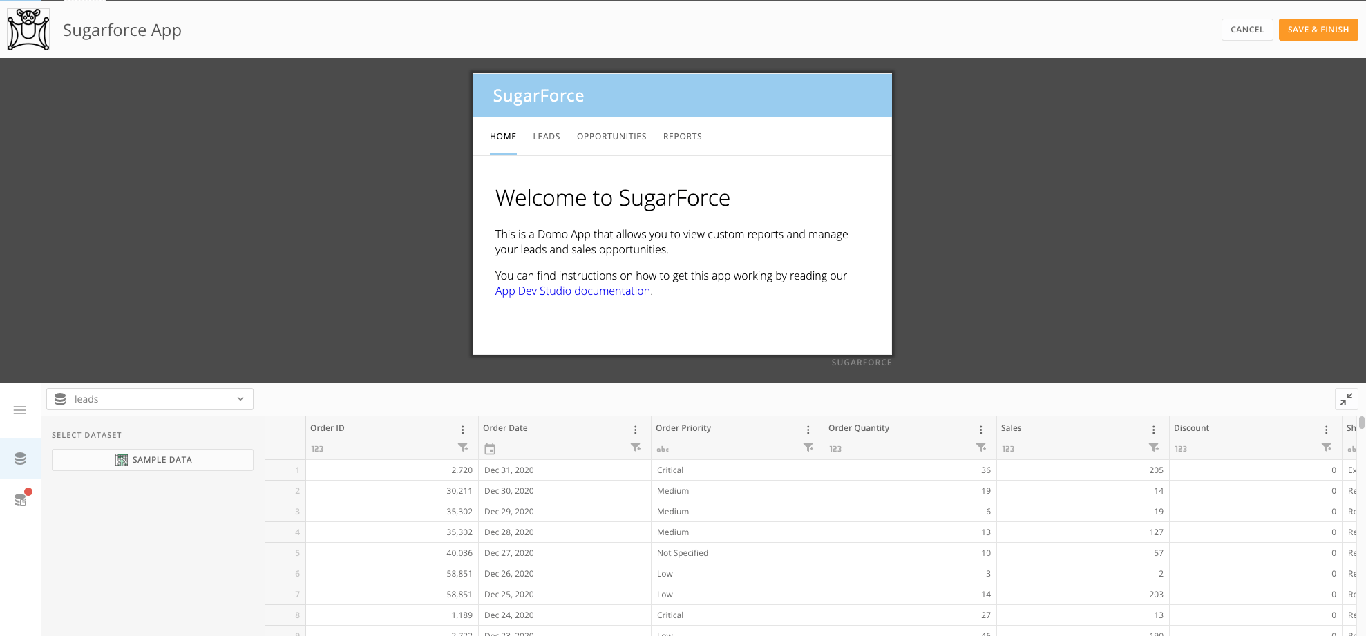
Task: Click the Order Priority column header
Action: point(683,428)
